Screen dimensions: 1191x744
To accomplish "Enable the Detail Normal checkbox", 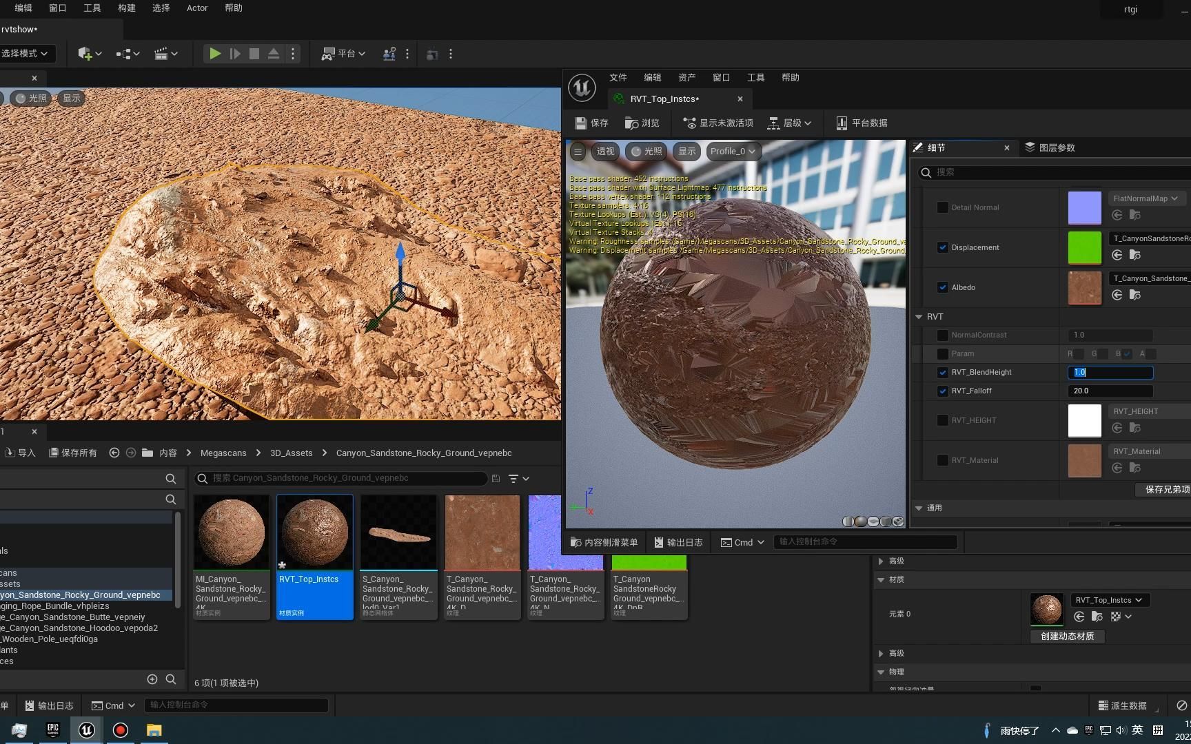I will click(x=942, y=207).
